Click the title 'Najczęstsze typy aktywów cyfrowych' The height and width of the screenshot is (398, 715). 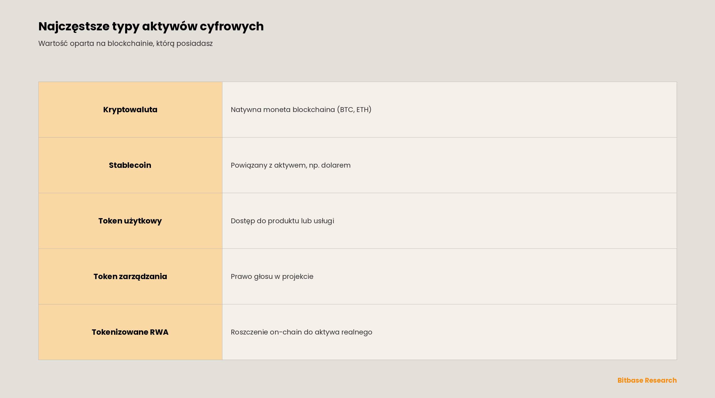[151, 27]
